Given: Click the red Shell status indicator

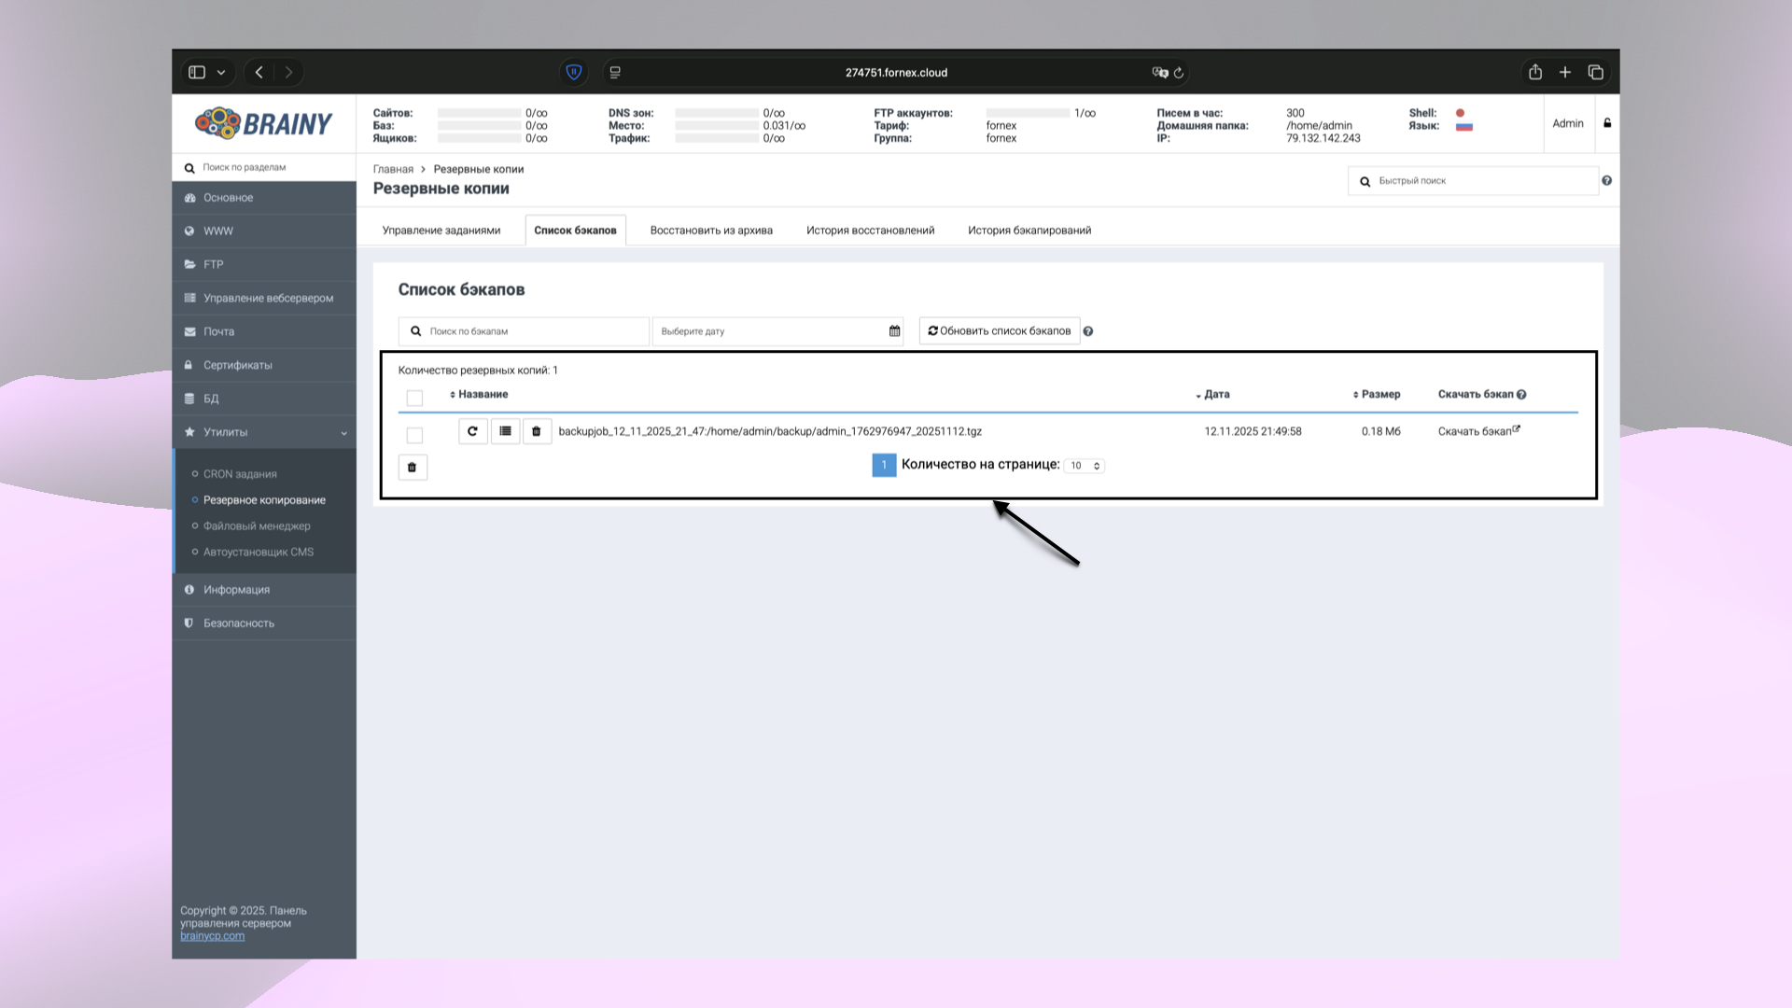Looking at the screenshot, I should coord(1461,113).
